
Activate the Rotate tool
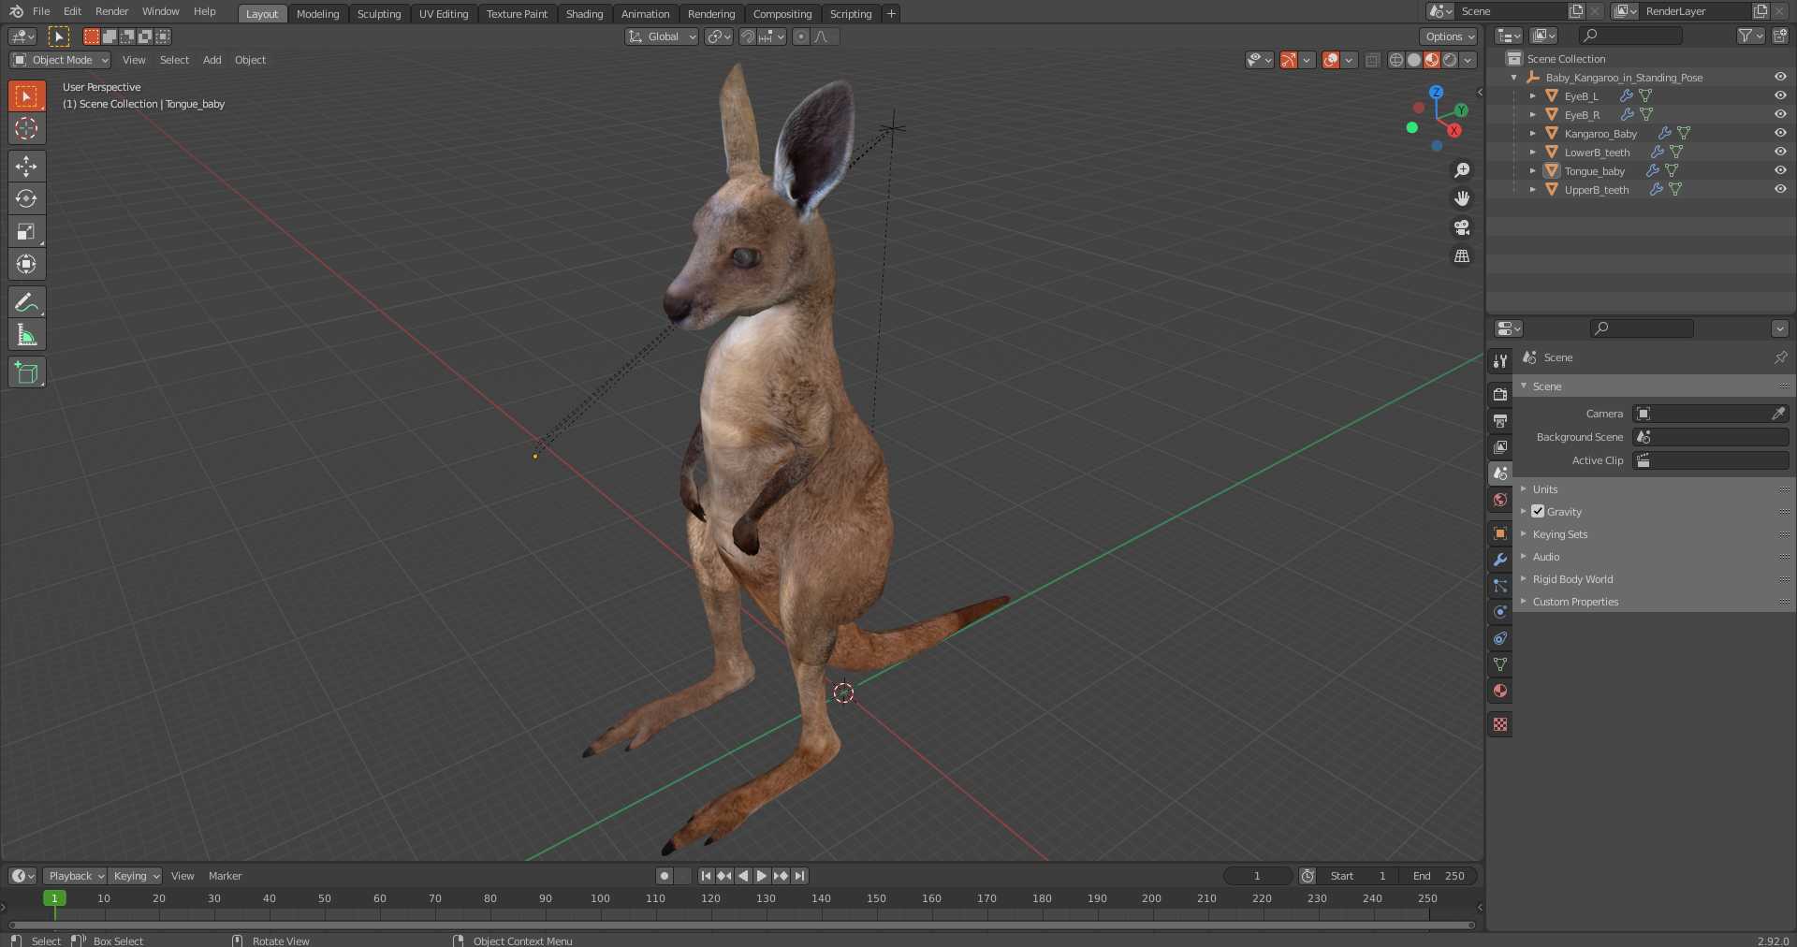26,198
